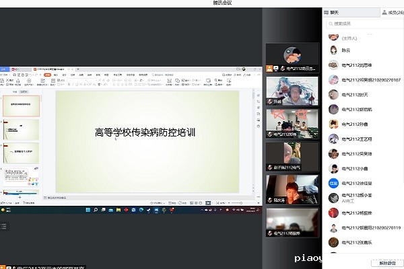Click the 搜索成员 search field
The height and width of the screenshot is (269, 404).
click(364, 24)
